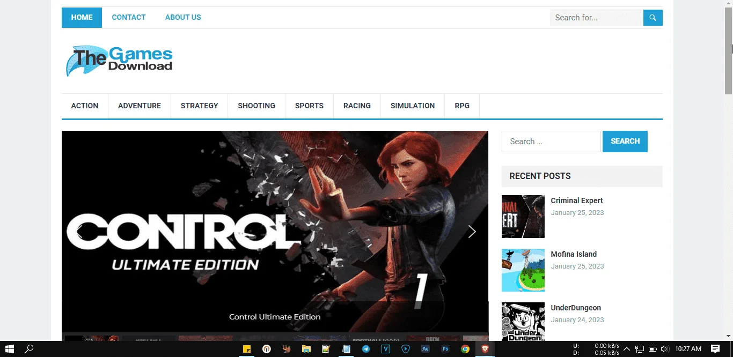Open Google Chrome from the taskbar
733x357 pixels.
465,349
